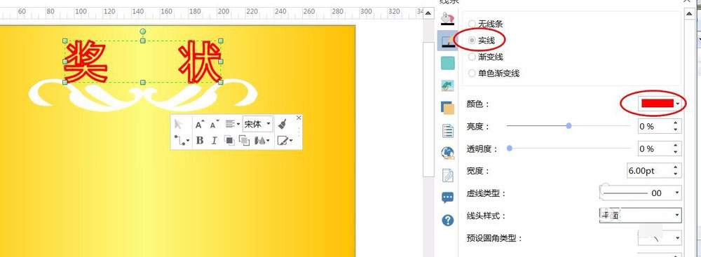Adjust the 亮度 brightness slider handle
Image resolution: width=701 pixels, height=257 pixels.
point(569,126)
